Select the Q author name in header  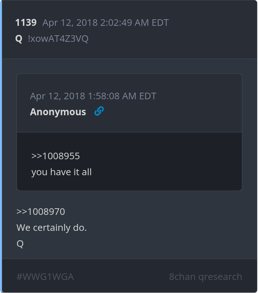19,39
